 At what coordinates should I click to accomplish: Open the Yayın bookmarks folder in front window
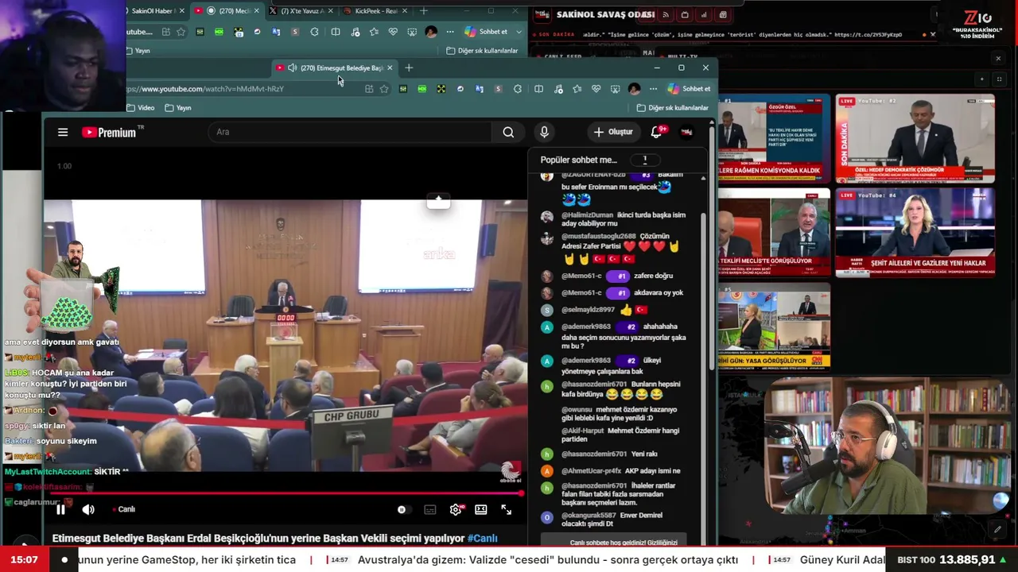click(178, 108)
